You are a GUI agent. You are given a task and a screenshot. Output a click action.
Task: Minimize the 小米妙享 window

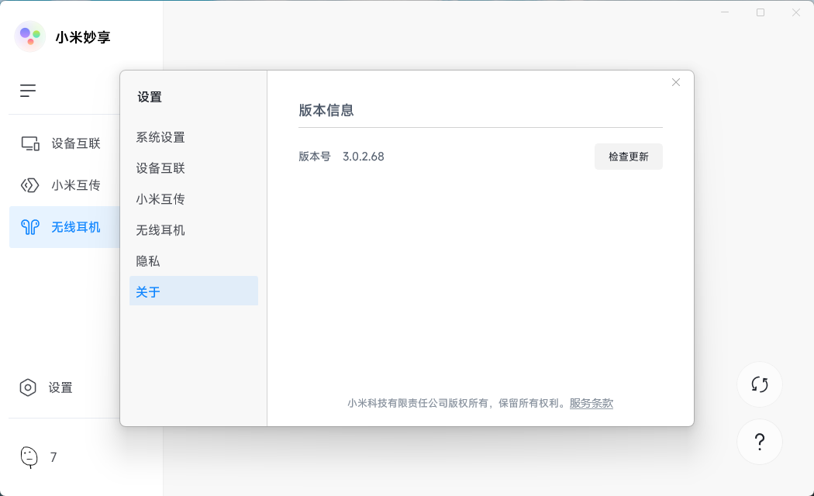pyautogui.click(x=724, y=12)
